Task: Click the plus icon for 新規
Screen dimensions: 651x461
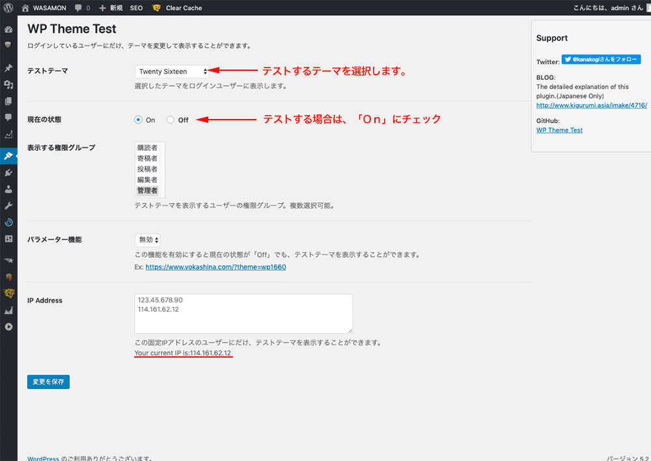Action: point(103,8)
